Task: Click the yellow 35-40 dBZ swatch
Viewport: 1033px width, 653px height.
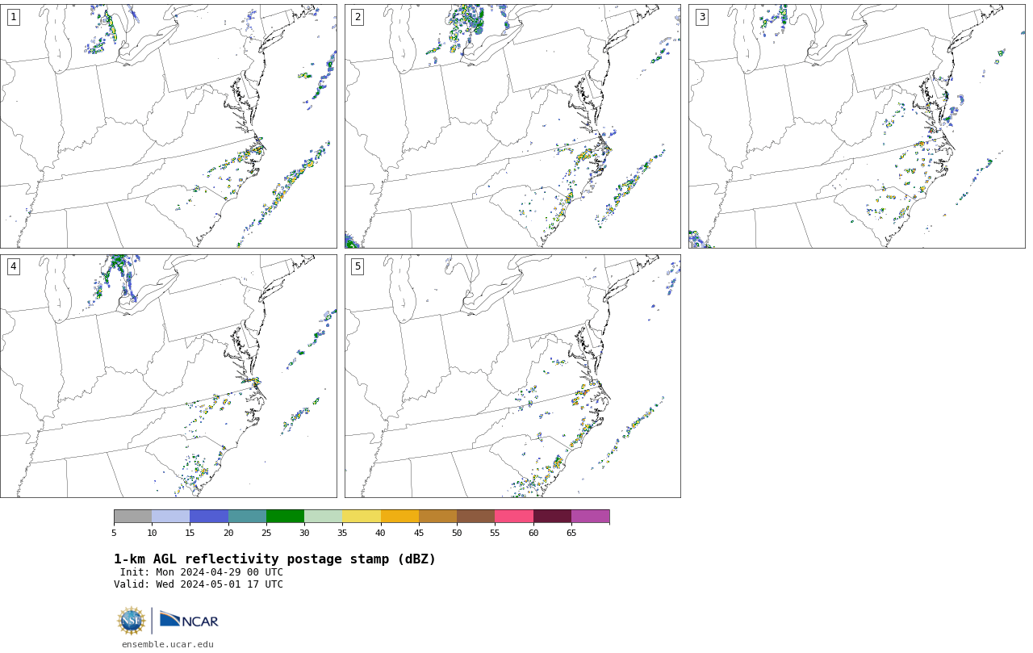Action: coord(362,517)
